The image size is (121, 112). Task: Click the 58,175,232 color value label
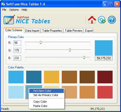104,58
